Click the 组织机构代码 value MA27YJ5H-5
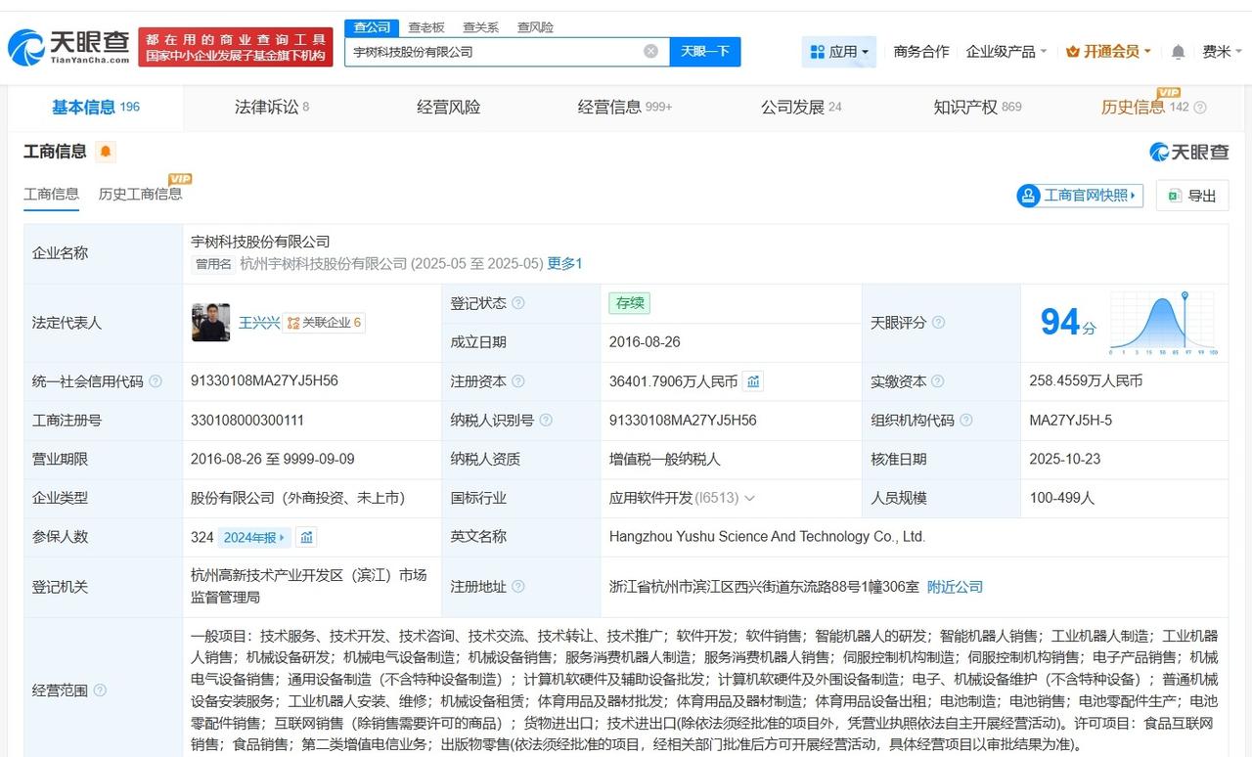This screenshot has width=1252, height=757. coord(1070,420)
